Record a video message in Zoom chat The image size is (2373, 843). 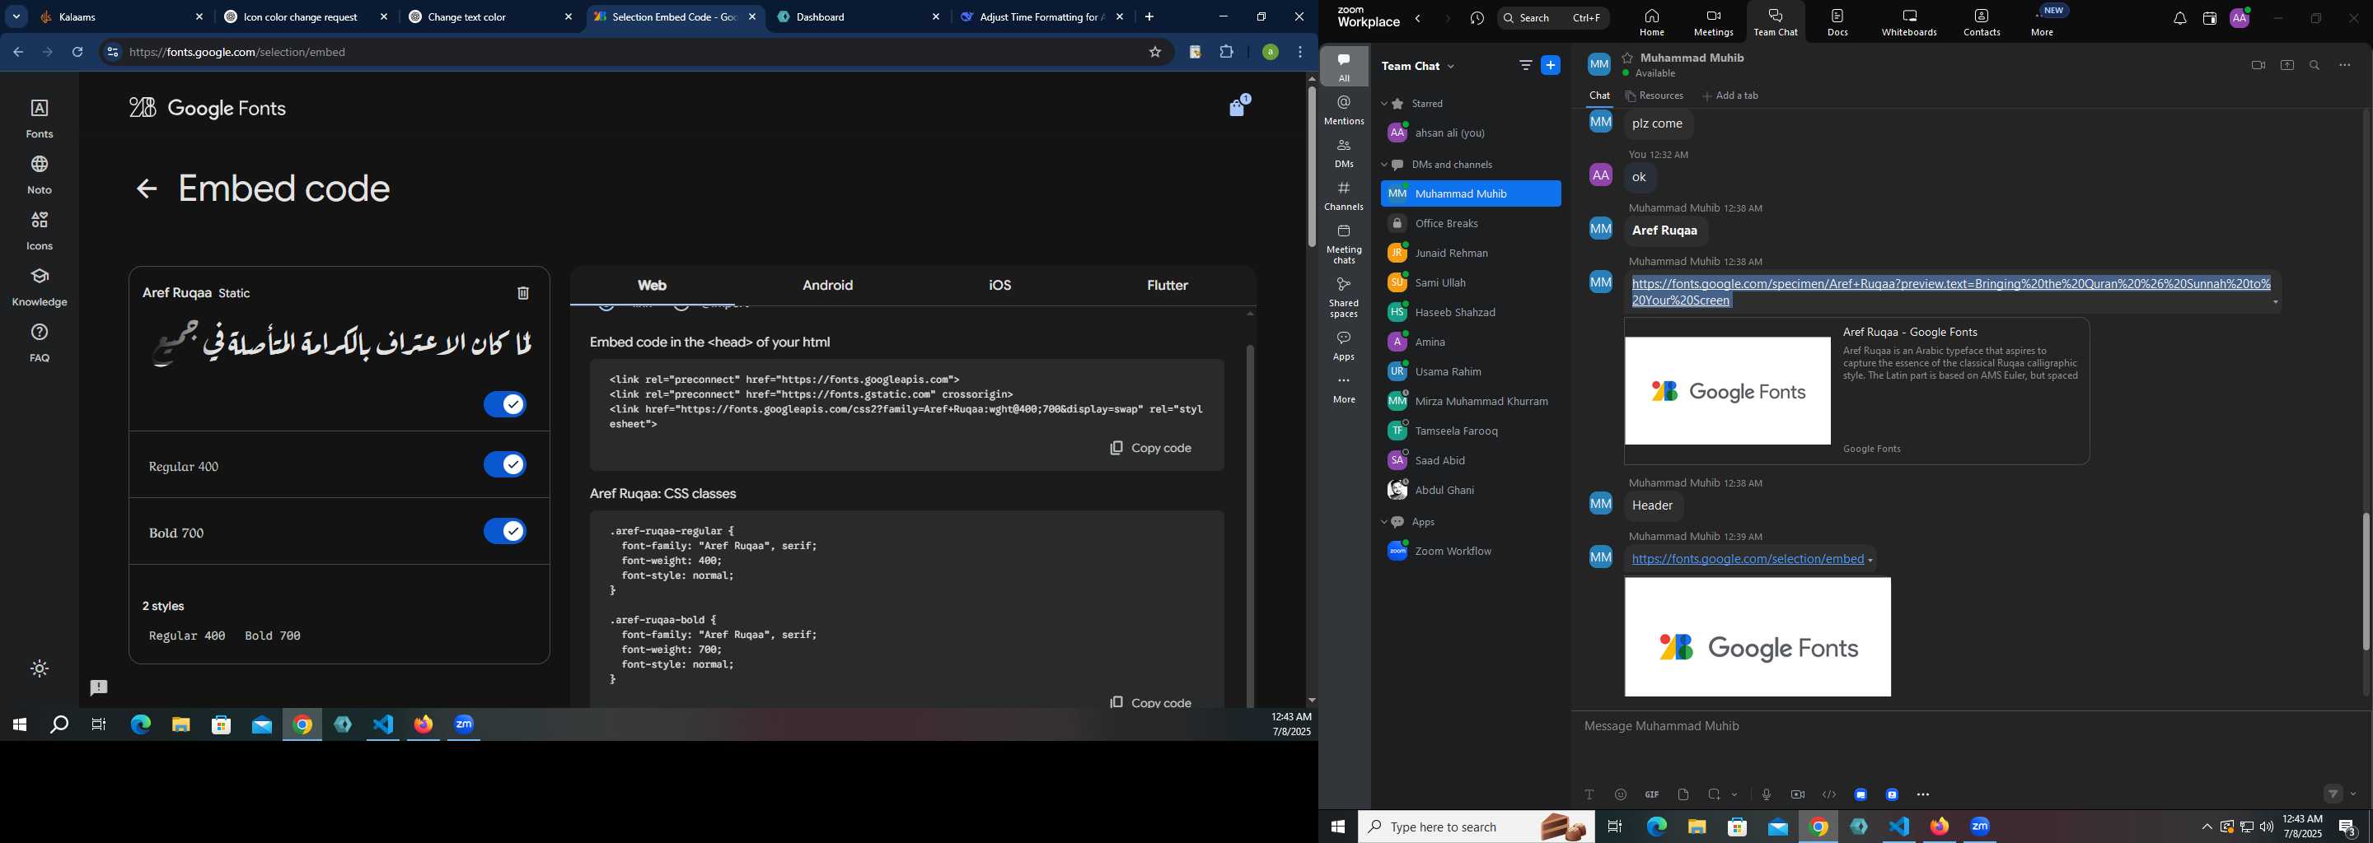coord(1797,794)
